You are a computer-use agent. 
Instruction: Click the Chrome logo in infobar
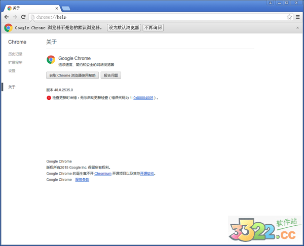pyautogui.click(x=8, y=28)
